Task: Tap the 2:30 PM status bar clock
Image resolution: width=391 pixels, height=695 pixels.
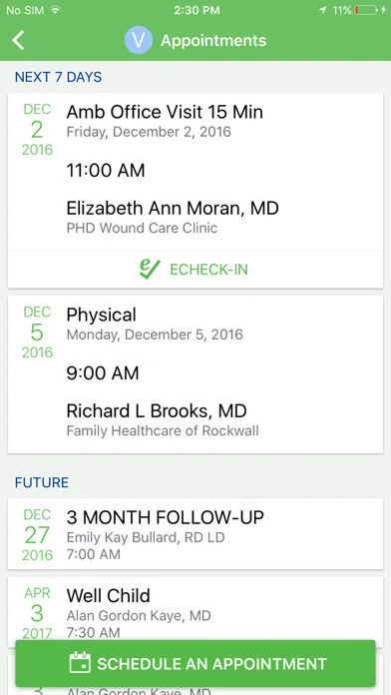Action: (196, 10)
